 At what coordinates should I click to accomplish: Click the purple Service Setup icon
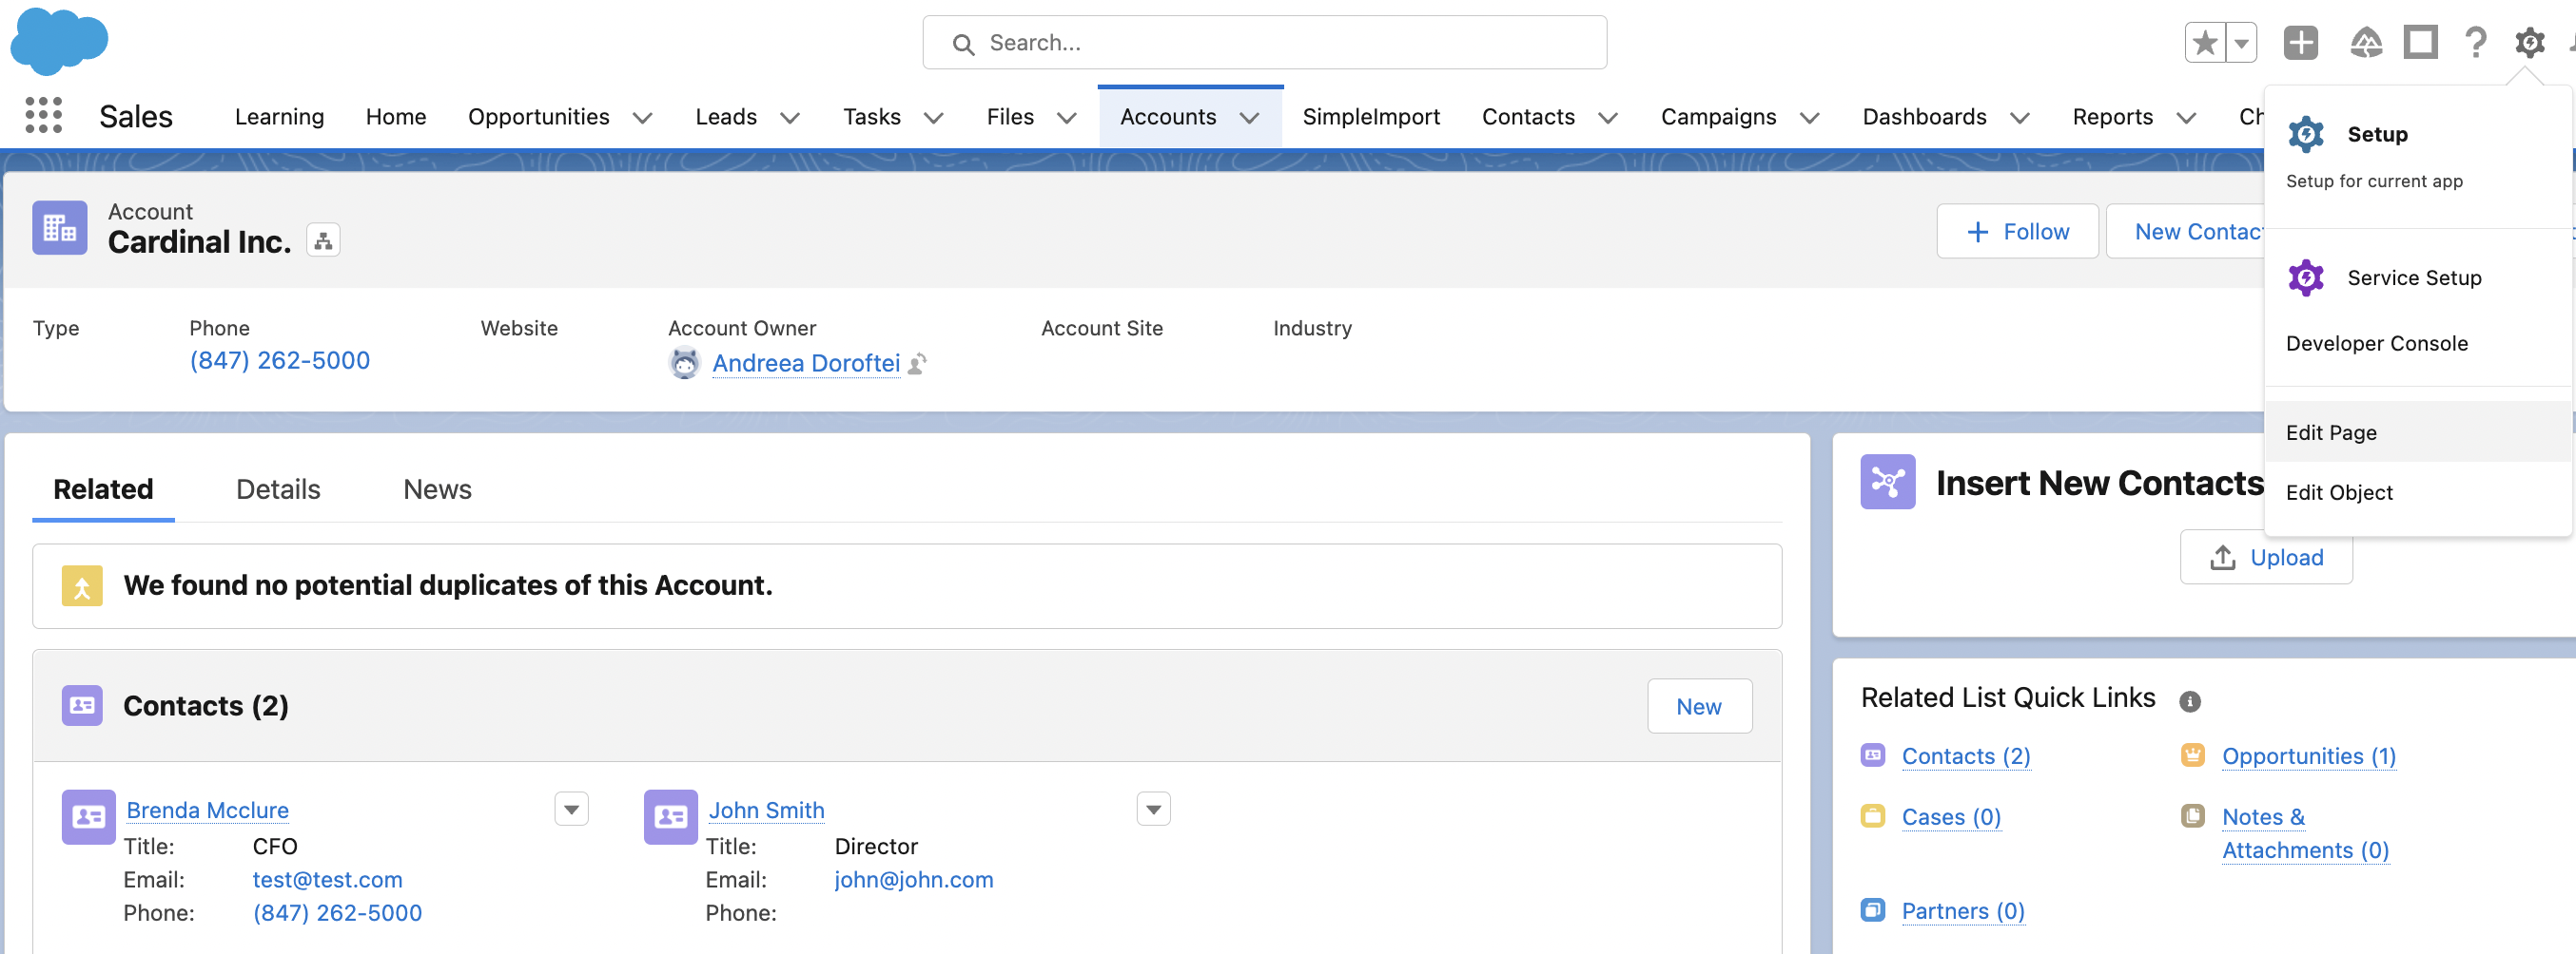tap(2306, 277)
